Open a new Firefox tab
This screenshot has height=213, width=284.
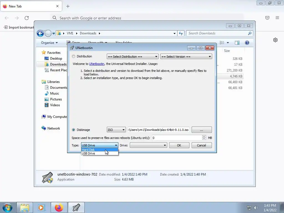click(x=68, y=6)
